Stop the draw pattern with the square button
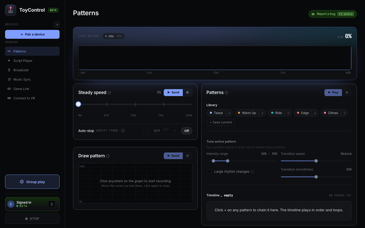This screenshot has width=365, height=228. click(x=188, y=156)
